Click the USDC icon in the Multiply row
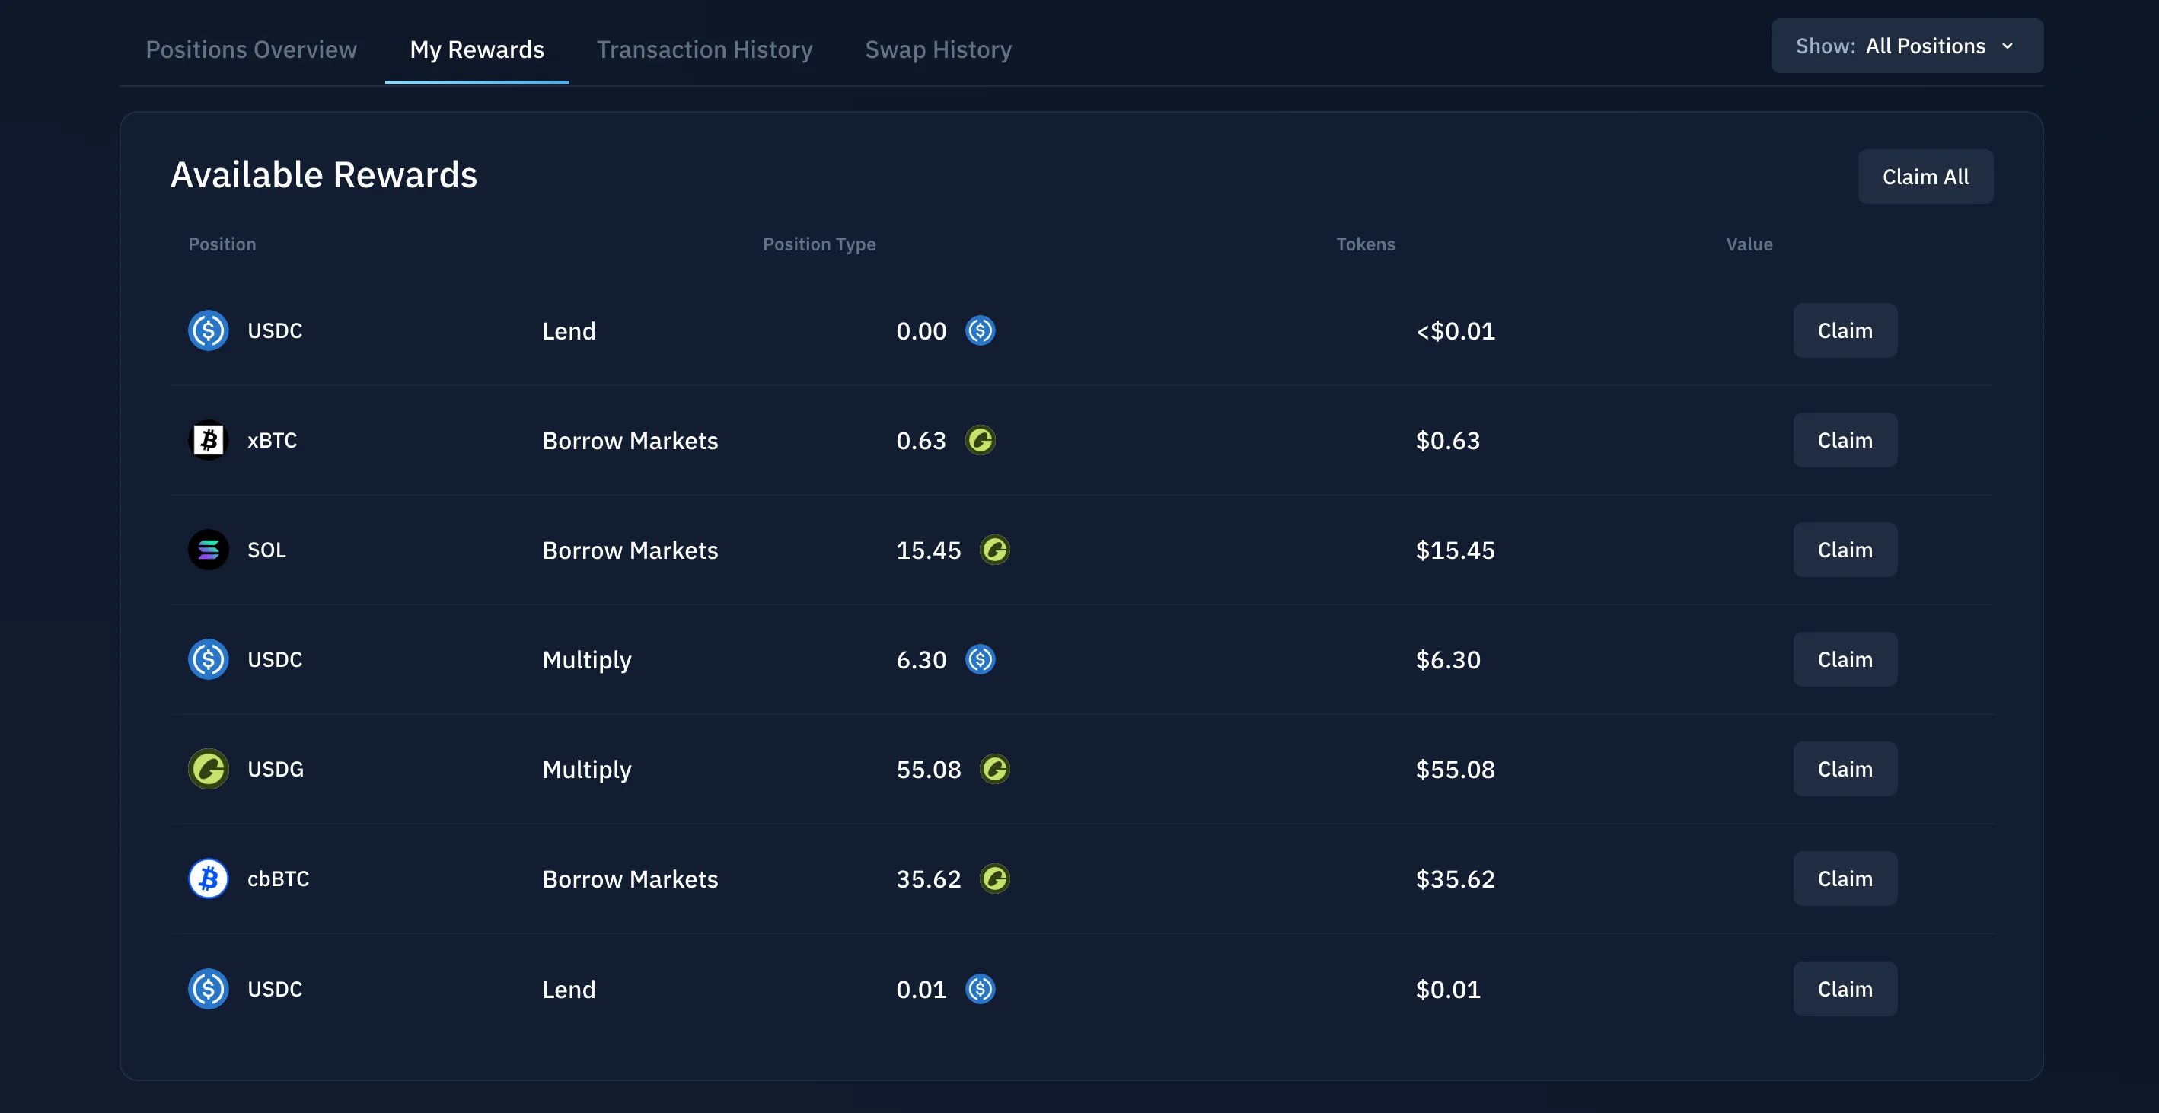Viewport: 2159px width, 1113px height. pyautogui.click(x=208, y=659)
